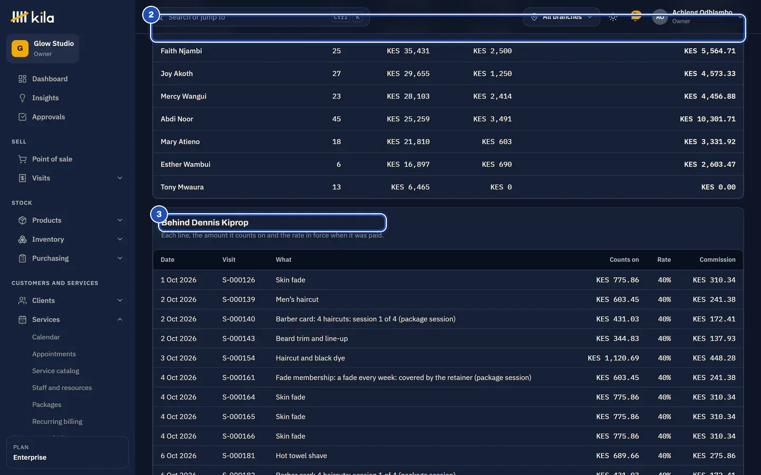The width and height of the screenshot is (761, 475).
Task: Click the Approvals checkbox icon
Action: pyautogui.click(x=22, y=117)
